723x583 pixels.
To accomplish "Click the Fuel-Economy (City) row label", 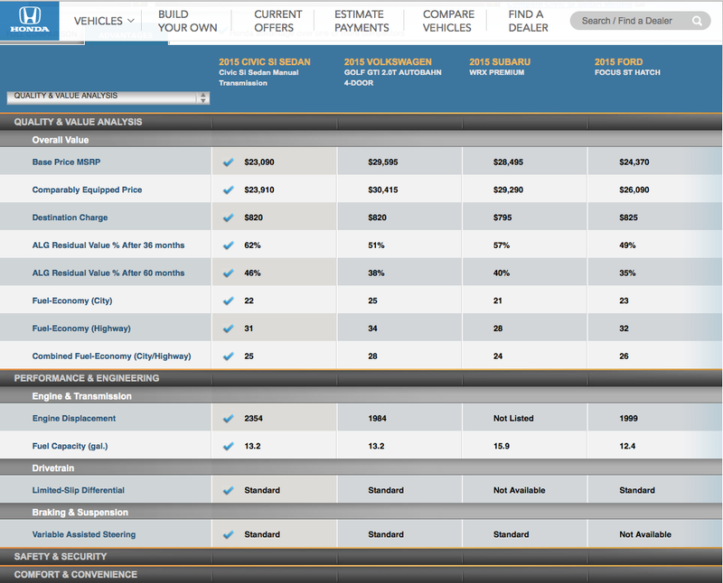I will coord(72,301).
